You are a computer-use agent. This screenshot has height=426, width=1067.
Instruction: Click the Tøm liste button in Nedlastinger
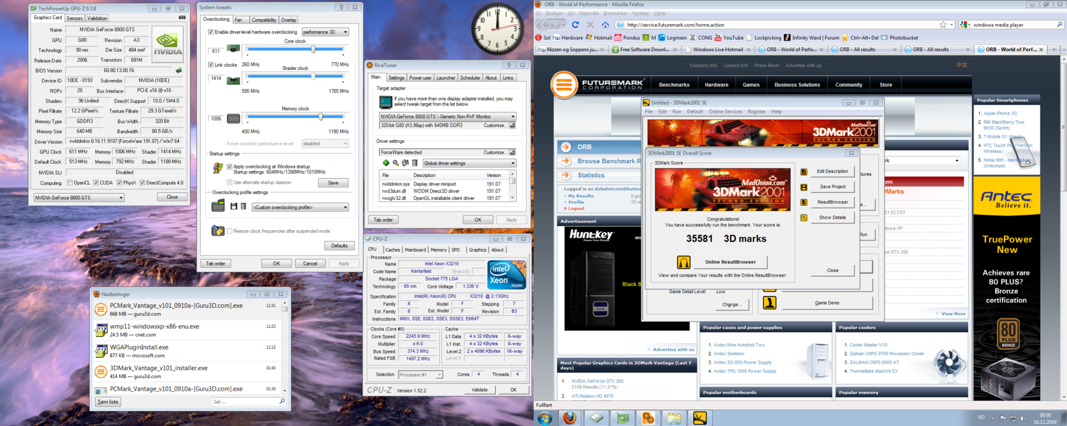108,402
